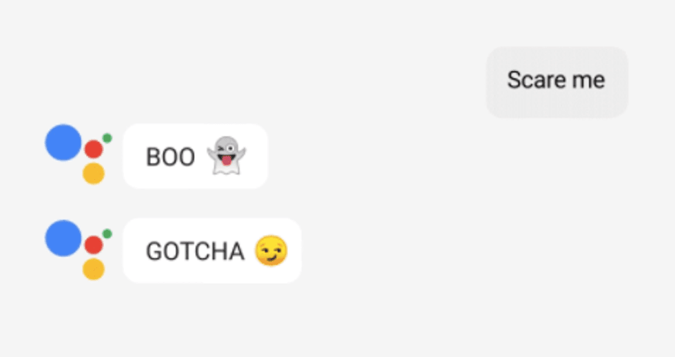Select the BOO reply bubble

click(196, 156)
